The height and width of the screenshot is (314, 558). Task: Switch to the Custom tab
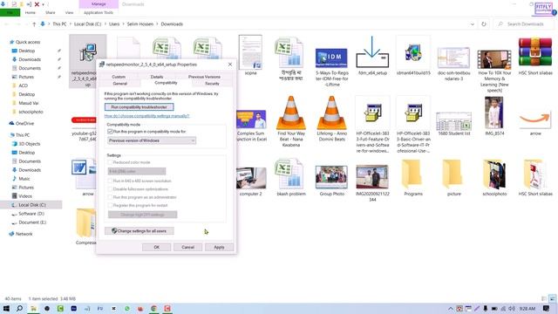[x=119, y=77]
